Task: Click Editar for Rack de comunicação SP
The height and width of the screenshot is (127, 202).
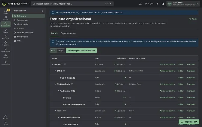Action: (181, 104)
